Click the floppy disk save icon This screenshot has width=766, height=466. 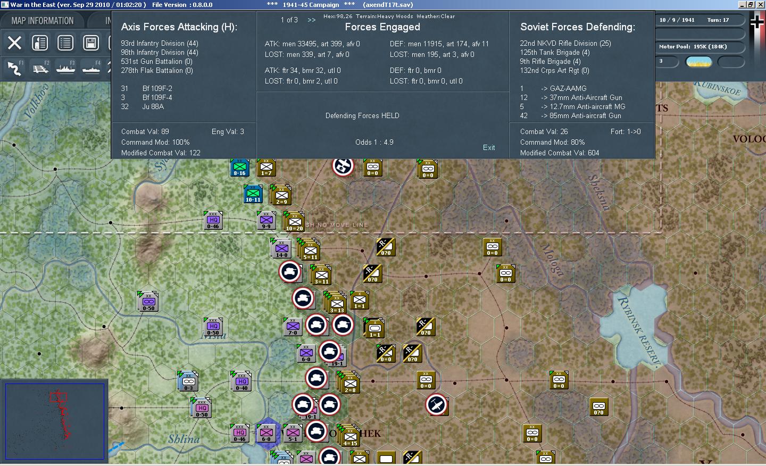[91, 43]
